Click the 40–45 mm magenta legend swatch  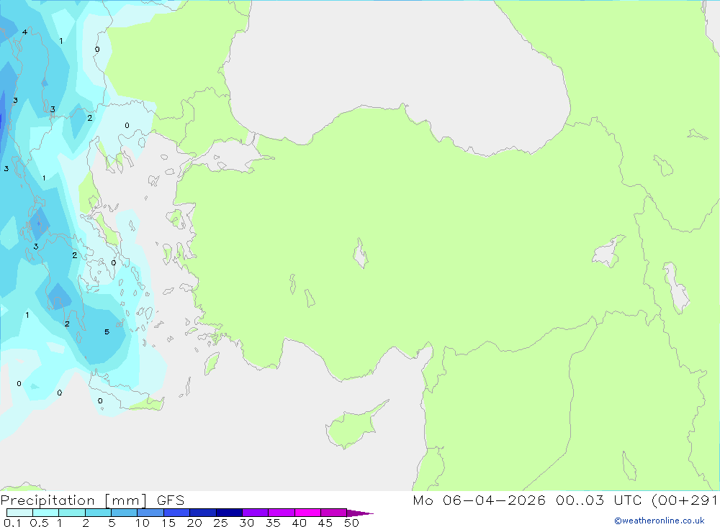[307, 513]
